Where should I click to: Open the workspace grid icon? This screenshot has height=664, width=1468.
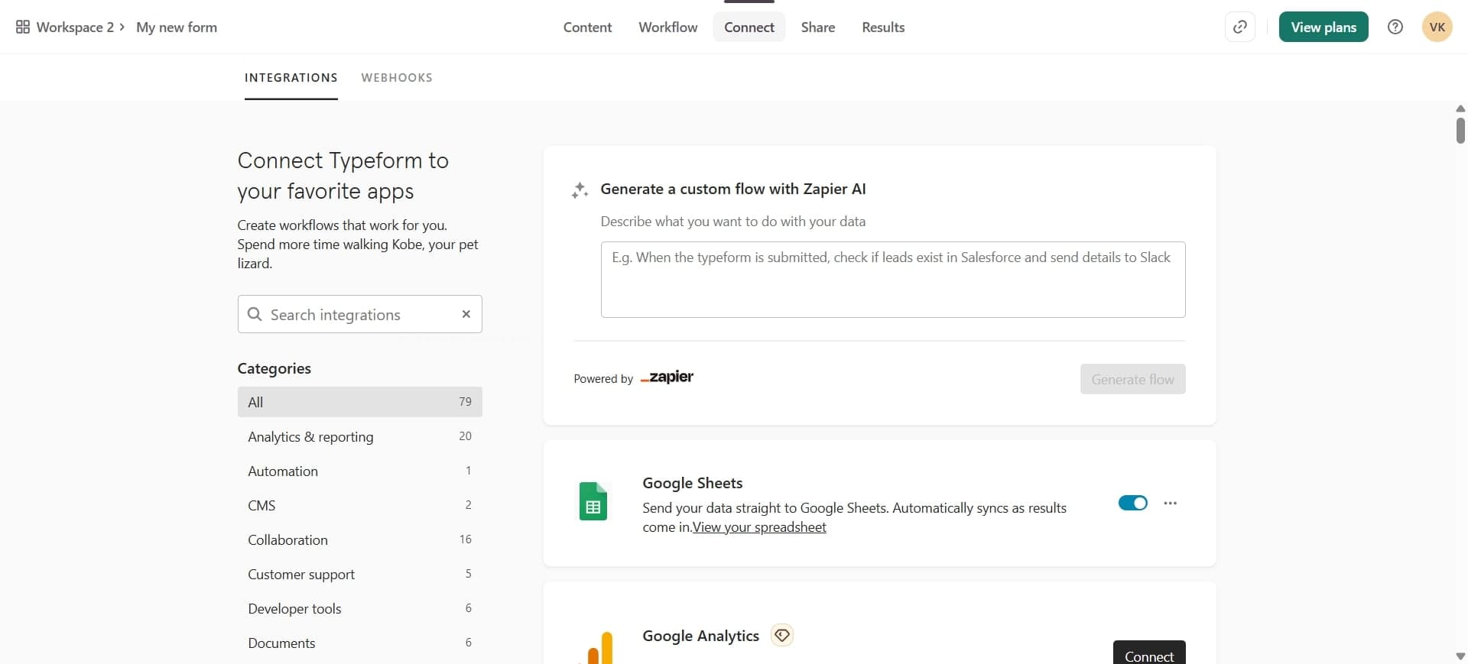tap(23, 27)
